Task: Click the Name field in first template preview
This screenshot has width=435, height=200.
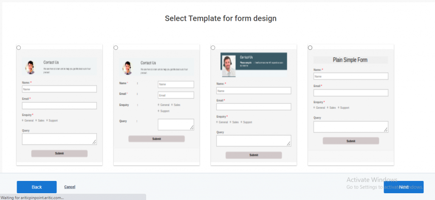Action: click(x=59, y=89)
